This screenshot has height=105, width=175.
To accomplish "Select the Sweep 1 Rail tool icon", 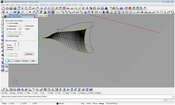I will (x=34, y=12).
